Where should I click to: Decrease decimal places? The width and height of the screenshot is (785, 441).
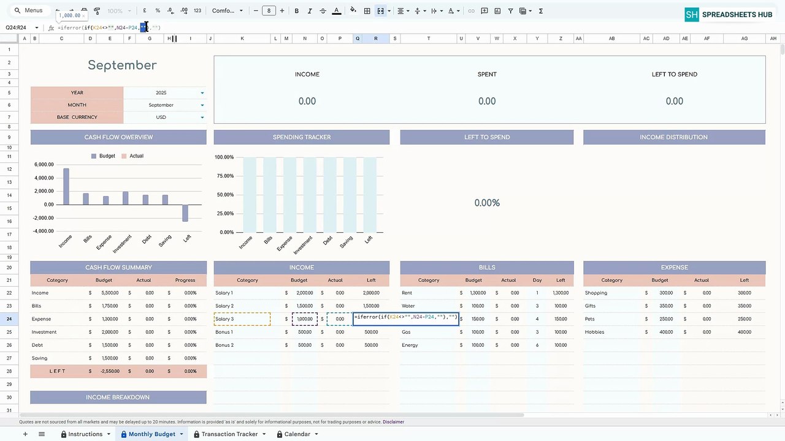(x=170, y=11)
